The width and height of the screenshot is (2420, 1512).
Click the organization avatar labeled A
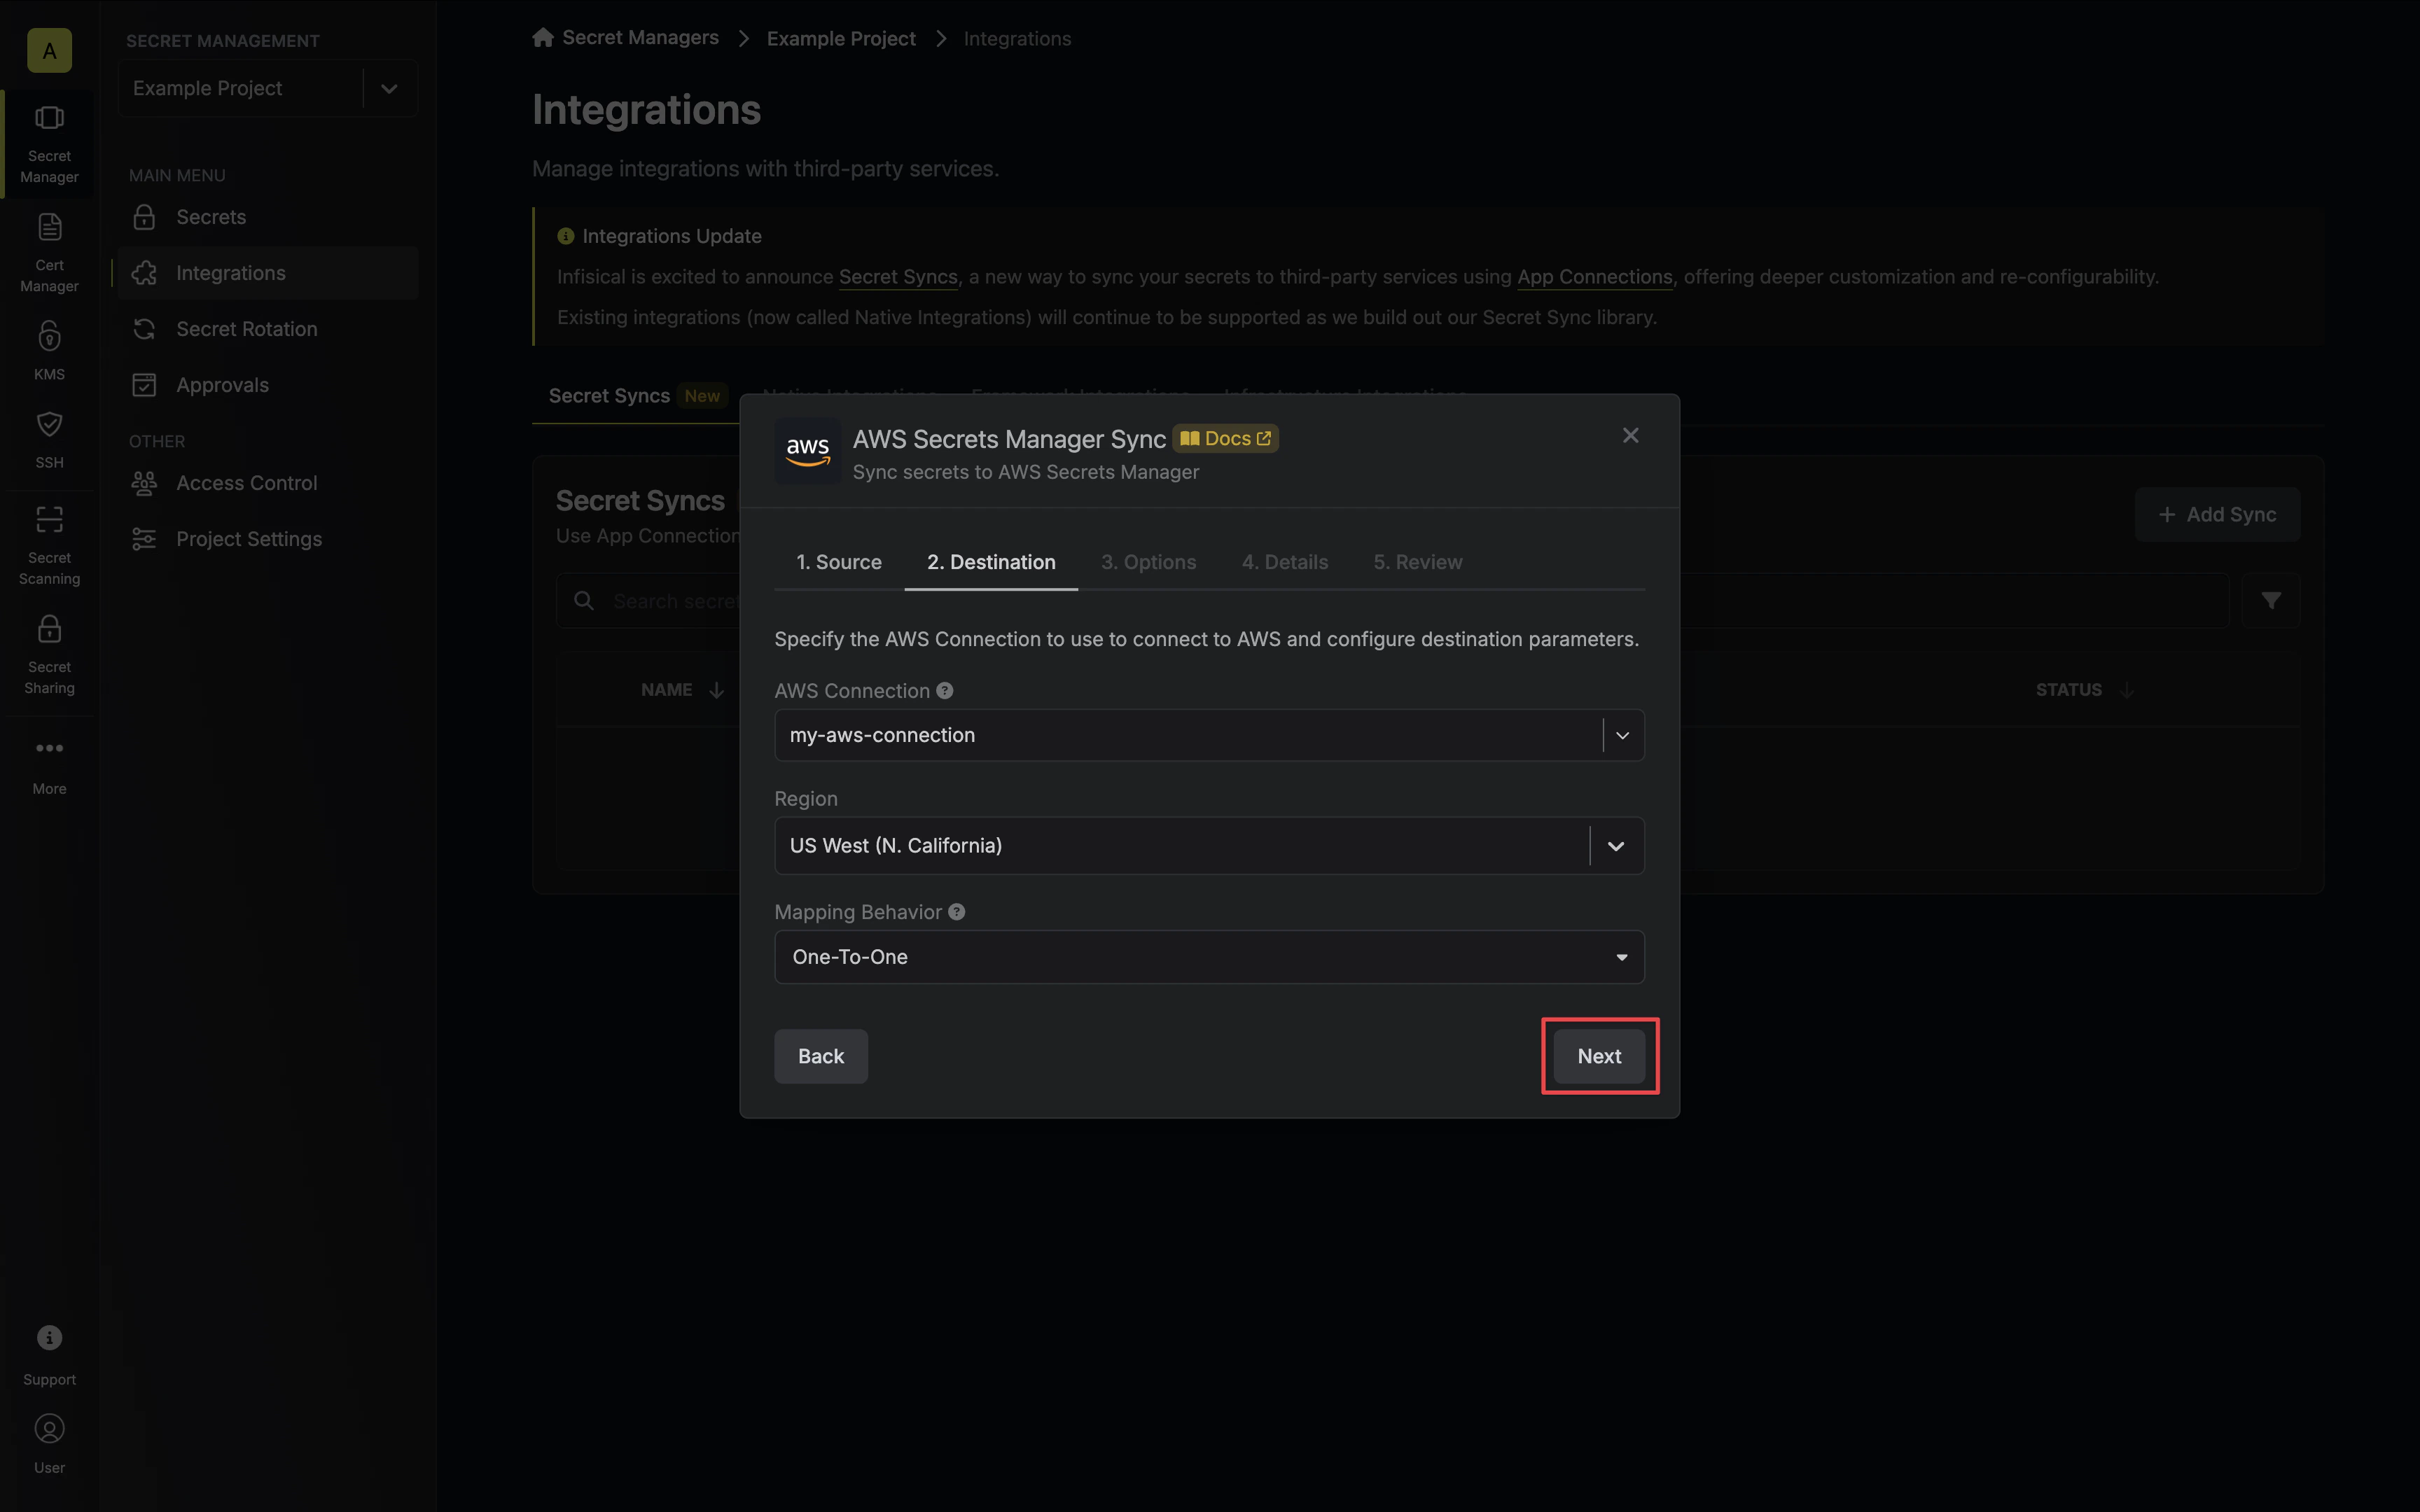click(x=49, y=50)
